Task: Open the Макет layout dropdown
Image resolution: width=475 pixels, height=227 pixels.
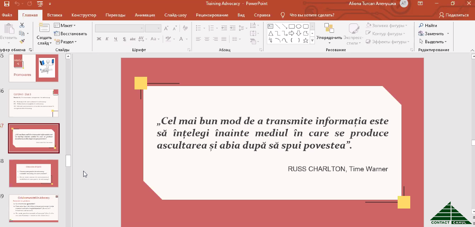Action: (67, 26)
